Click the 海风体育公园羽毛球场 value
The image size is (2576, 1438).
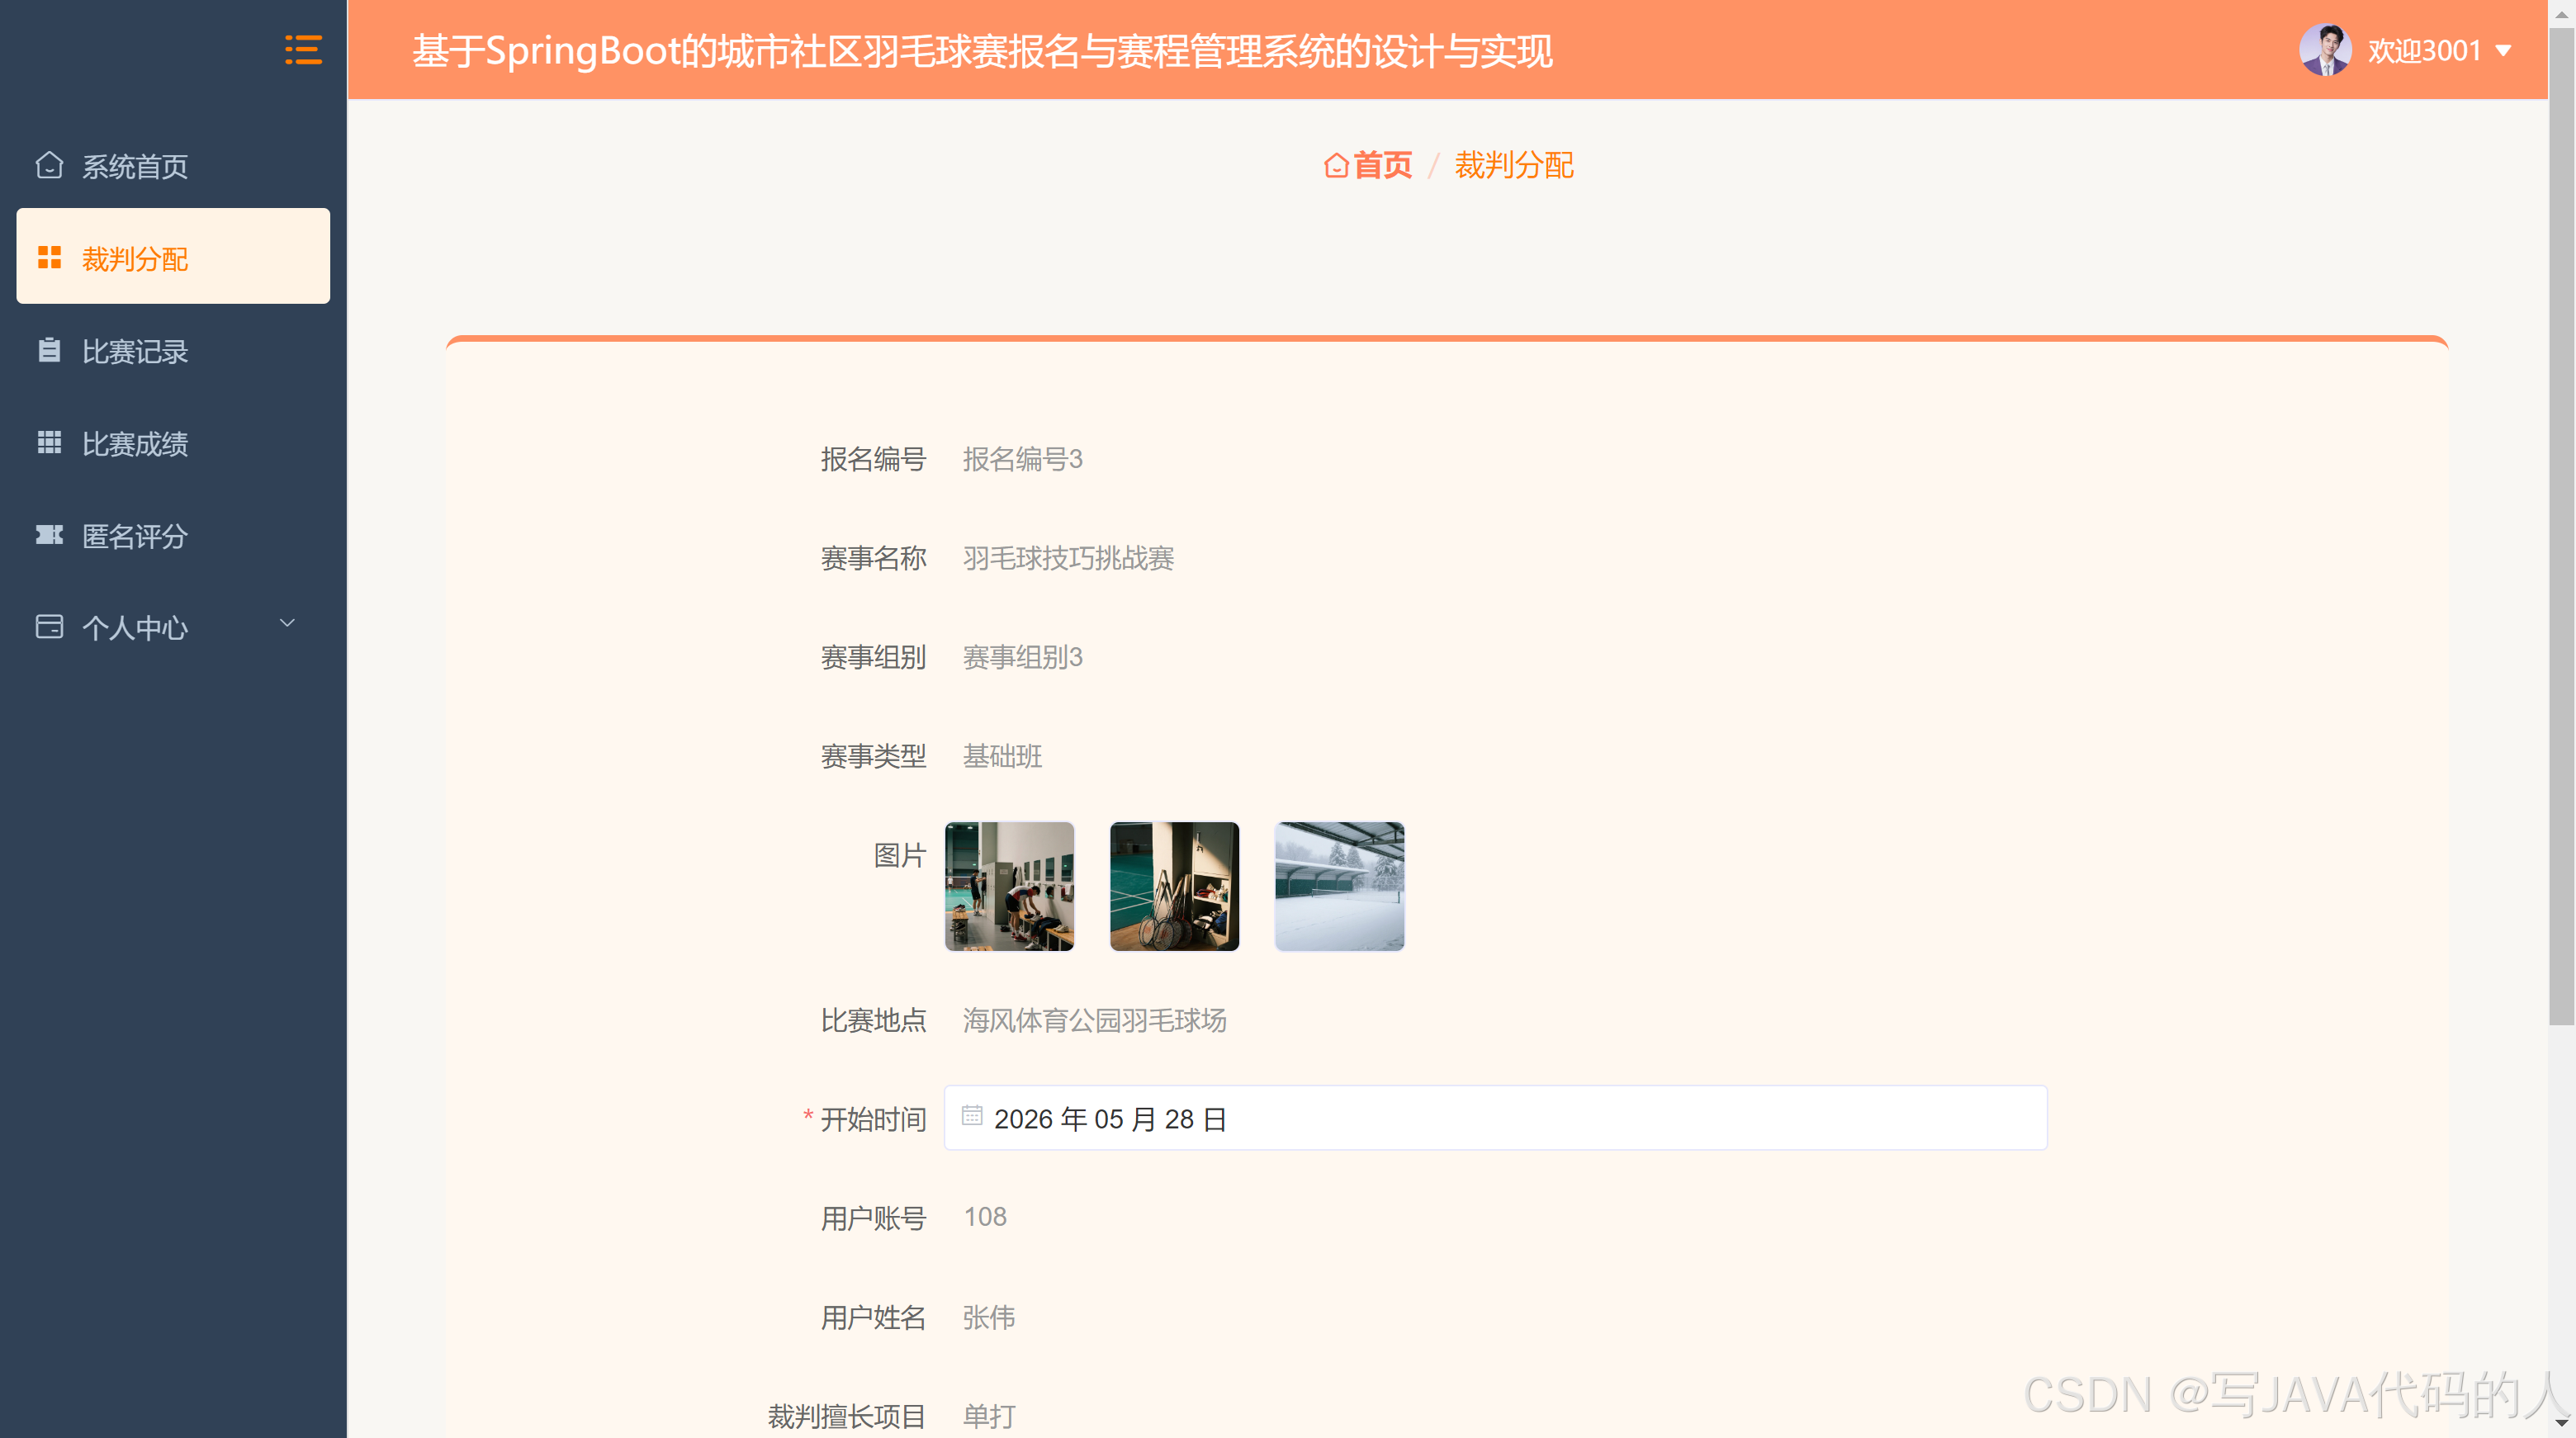pyautogui.click(x=1094, y=1020)
